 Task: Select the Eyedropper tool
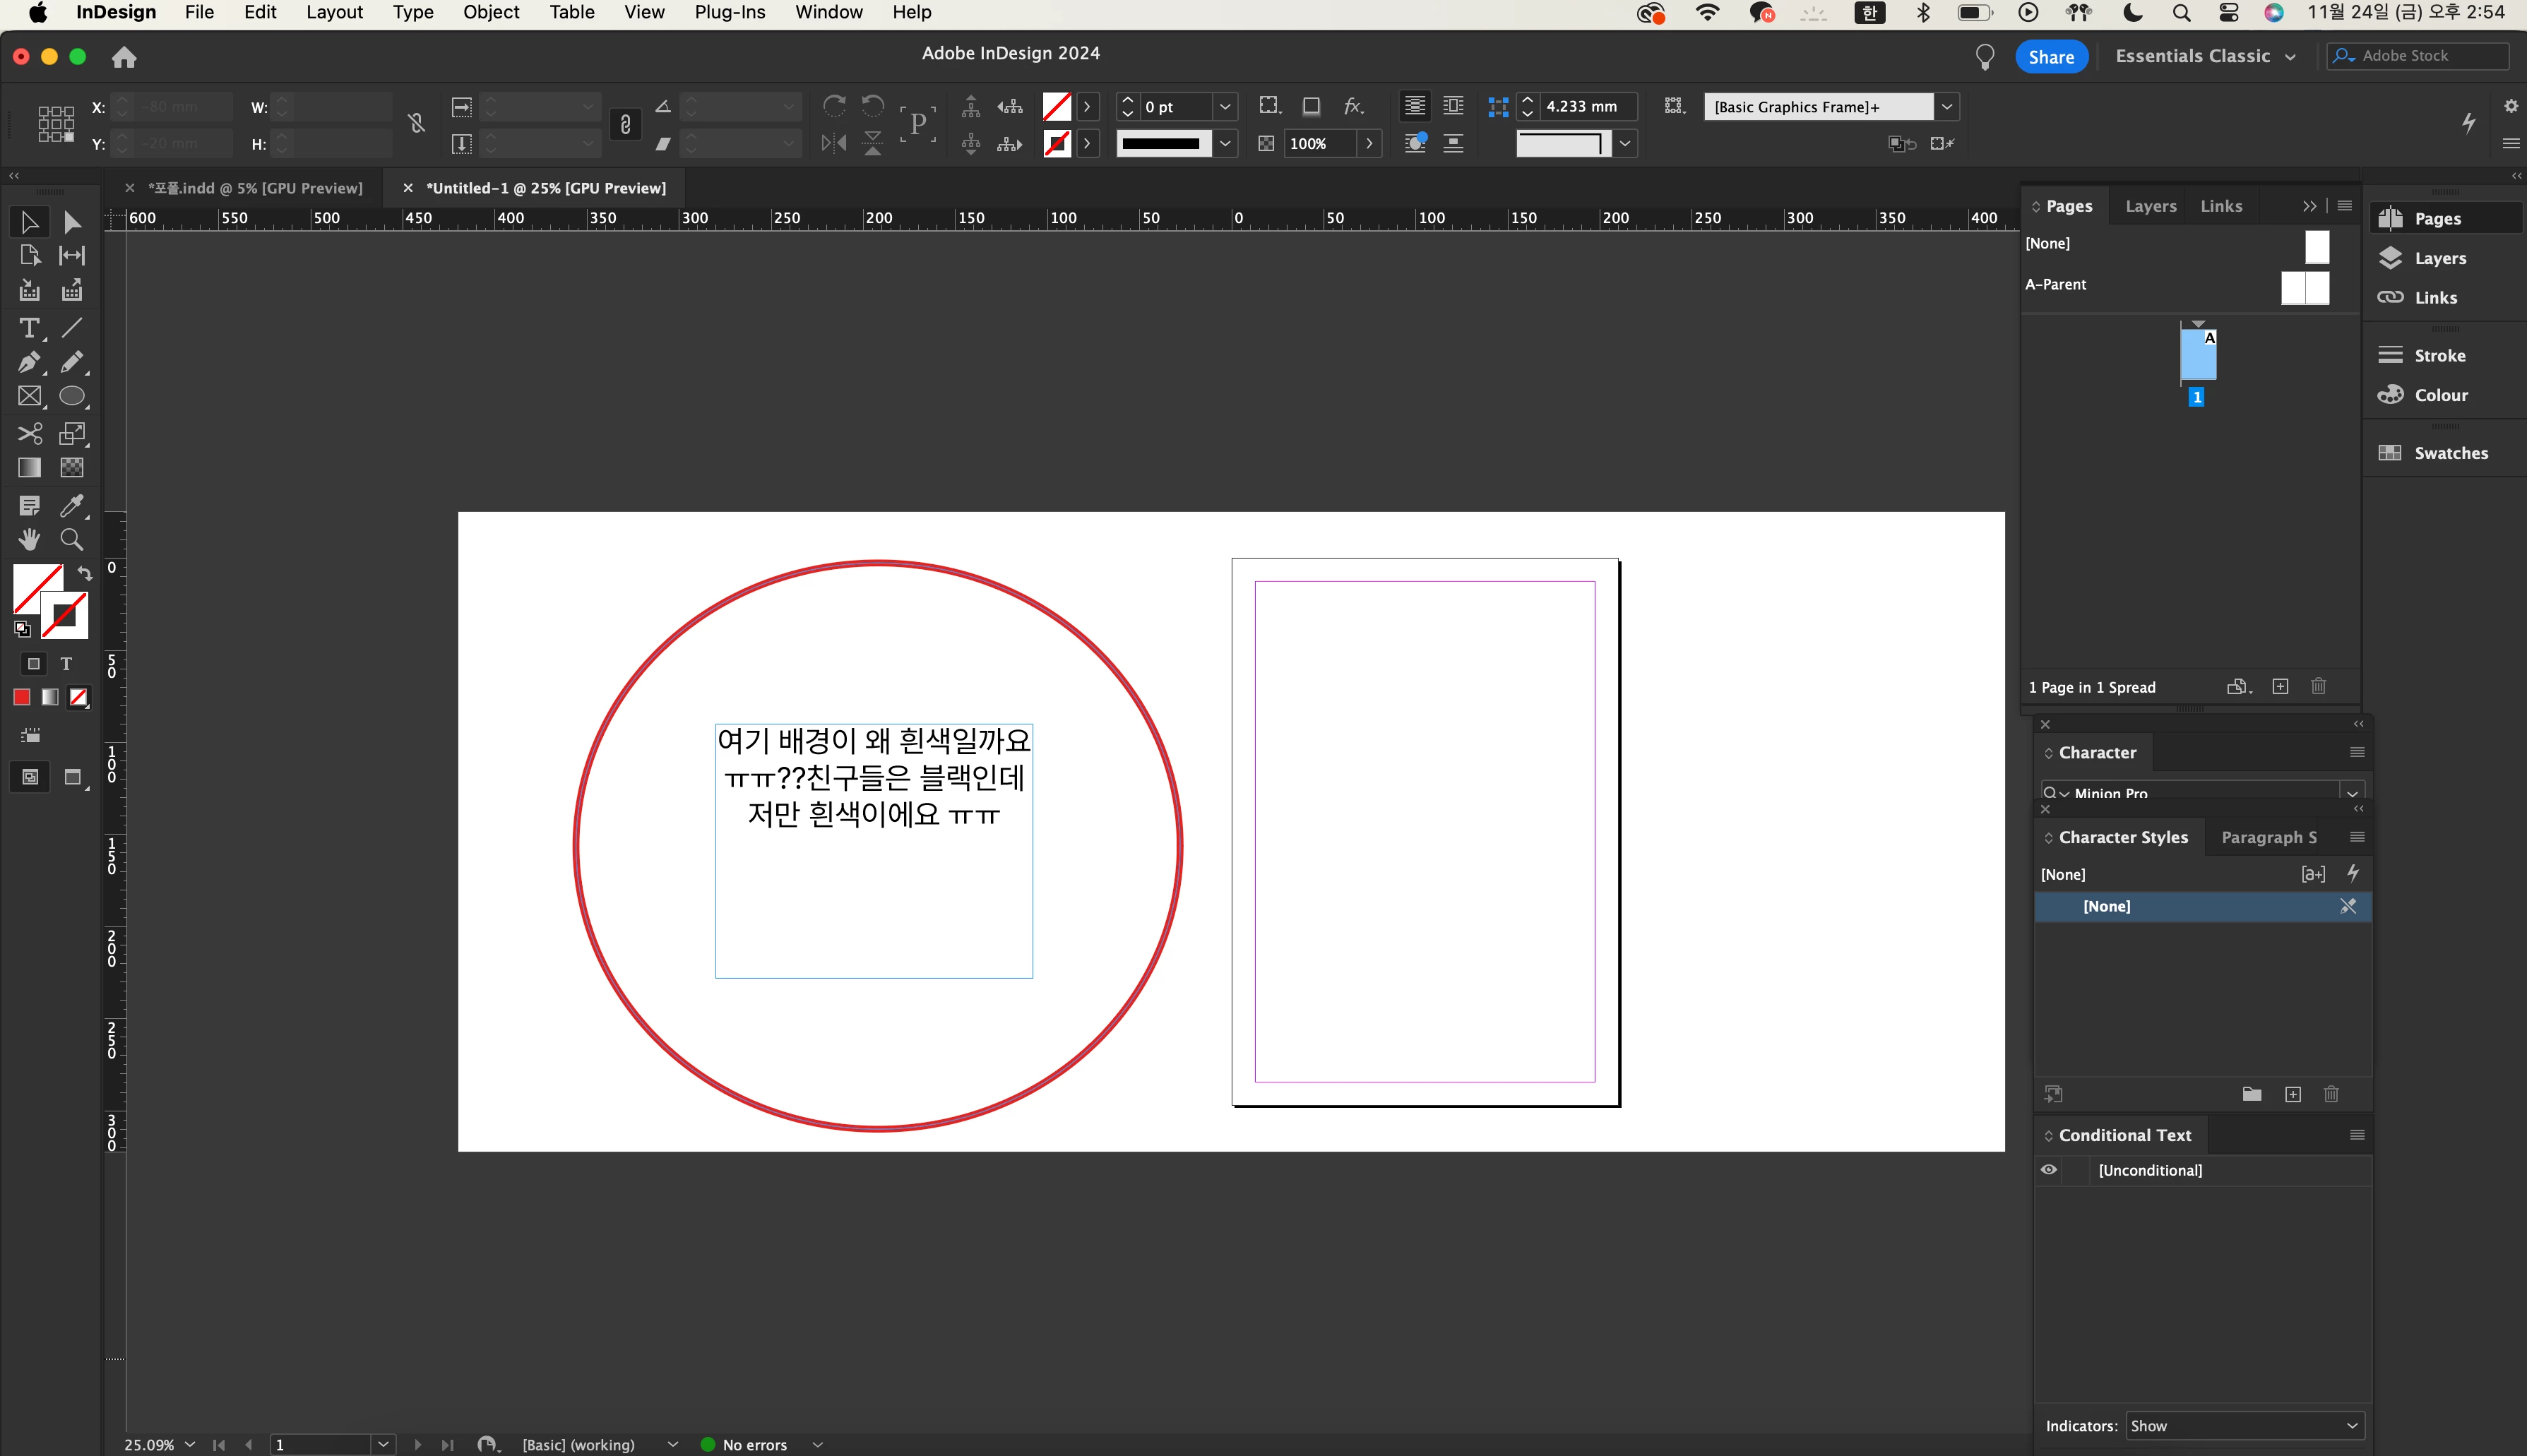point(71,505)
